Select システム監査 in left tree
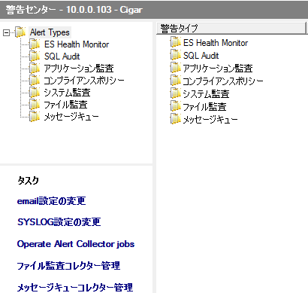 click(67, 93)
